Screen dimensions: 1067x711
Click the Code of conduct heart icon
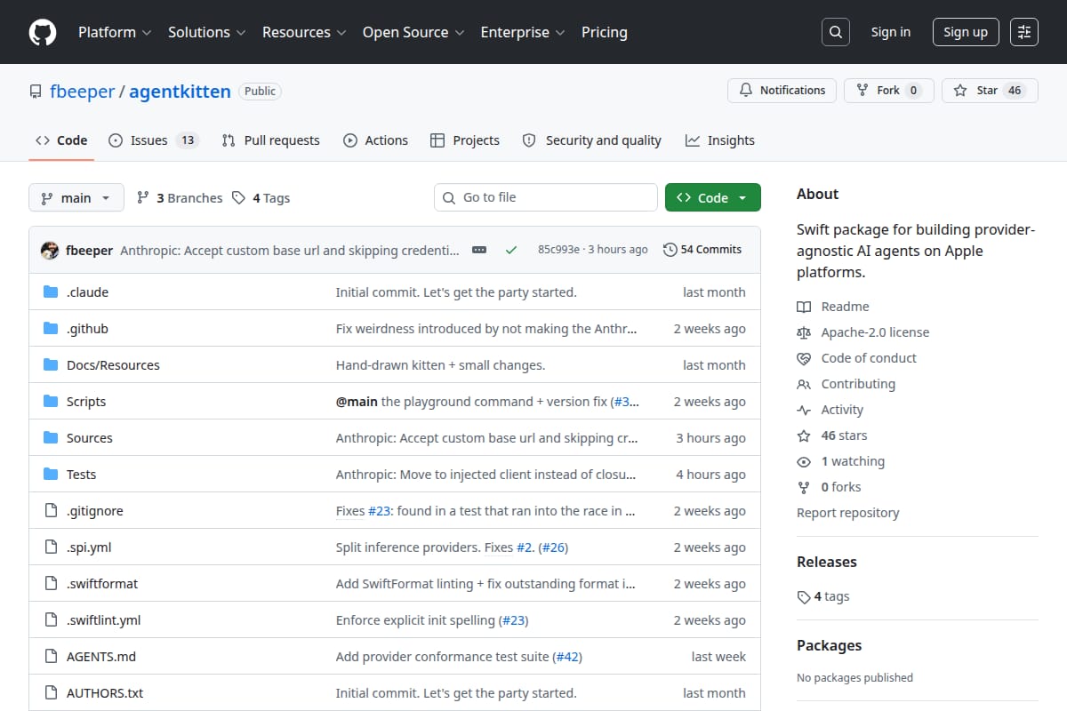coord(804,358)
